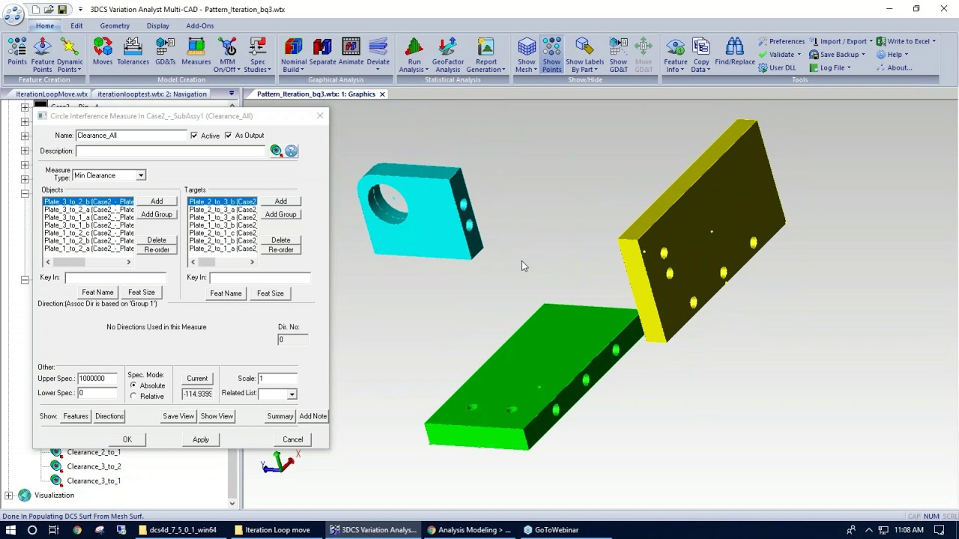959x539 pixels.
Task: Click Add Group in the Targets list
Action: click(x=280, y=214)
